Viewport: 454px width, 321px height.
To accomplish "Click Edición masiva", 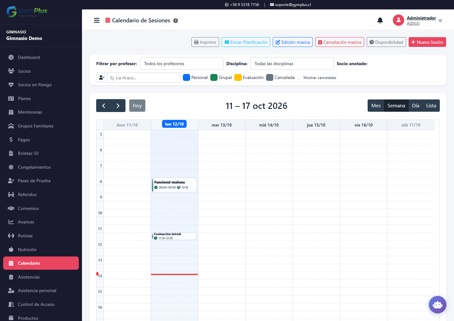I will (293, 42).
